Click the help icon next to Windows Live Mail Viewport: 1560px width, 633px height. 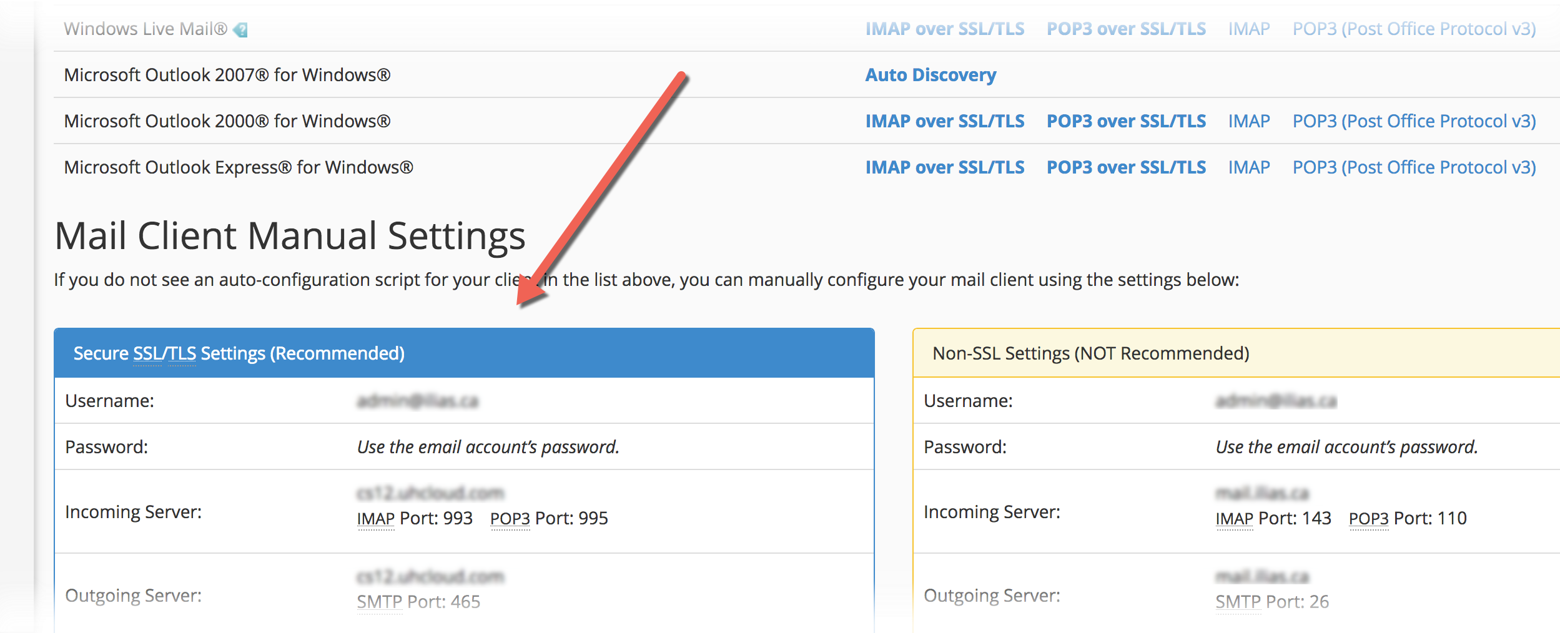(240, 28)
